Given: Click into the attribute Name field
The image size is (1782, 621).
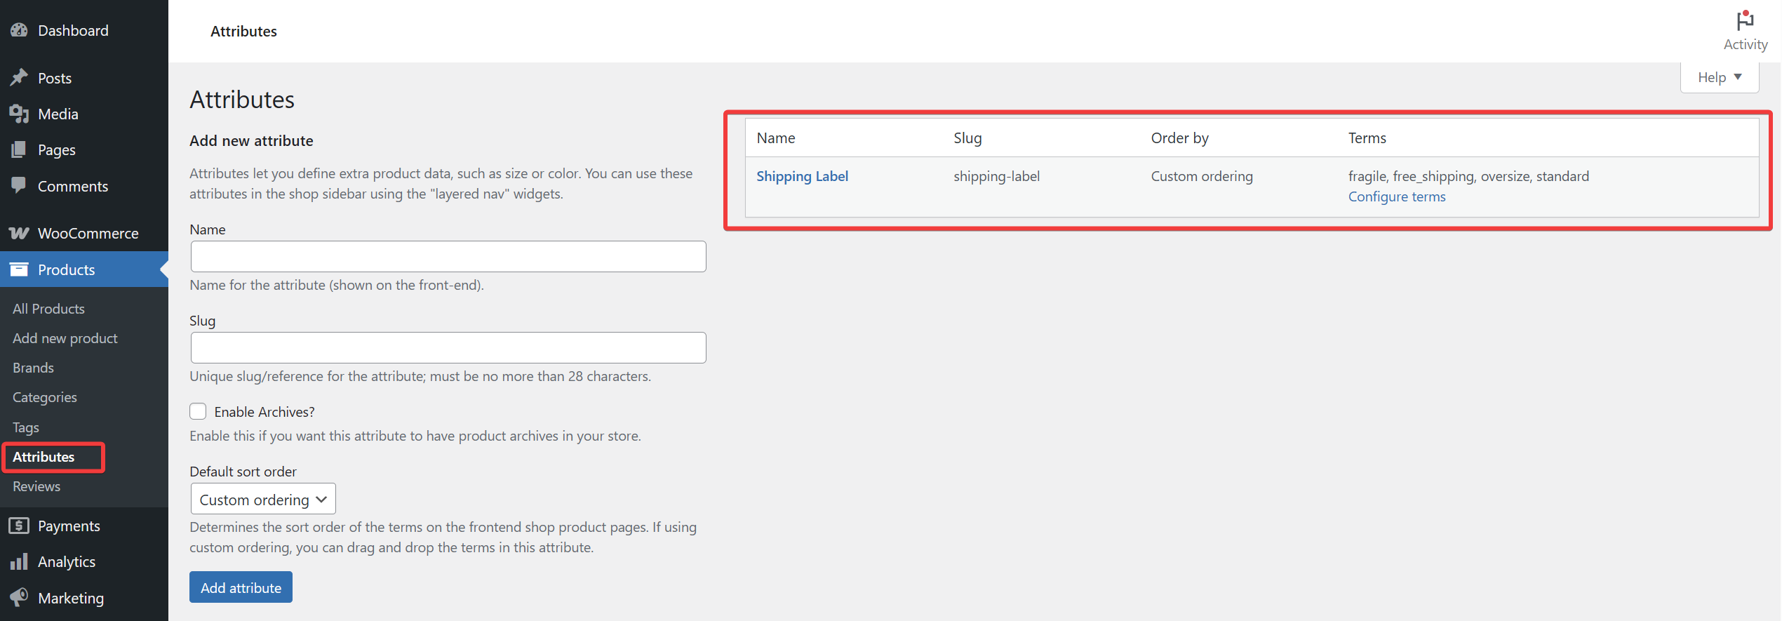Looking at the screenshot, I should [x=448, y=257].
